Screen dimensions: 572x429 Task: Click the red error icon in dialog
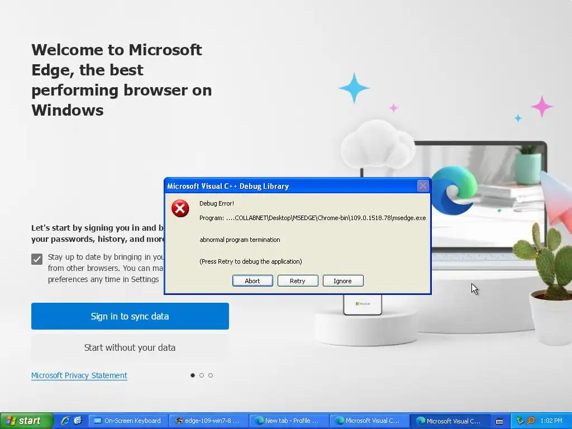point(180,209)
